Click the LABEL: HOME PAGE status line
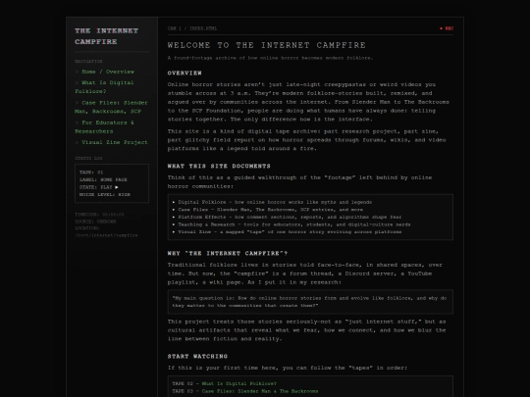 (x=103, y=179)
